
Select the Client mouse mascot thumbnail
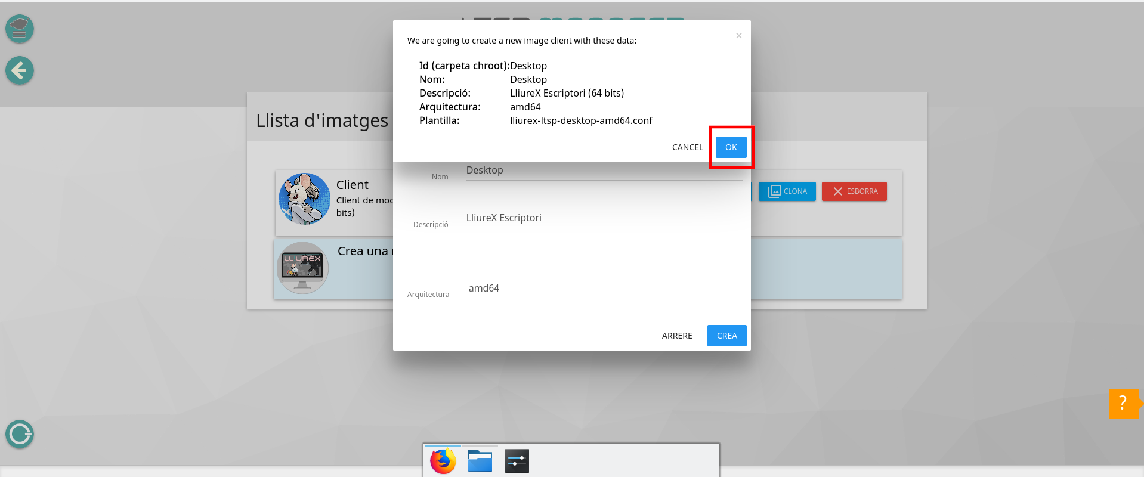(304, 199)
